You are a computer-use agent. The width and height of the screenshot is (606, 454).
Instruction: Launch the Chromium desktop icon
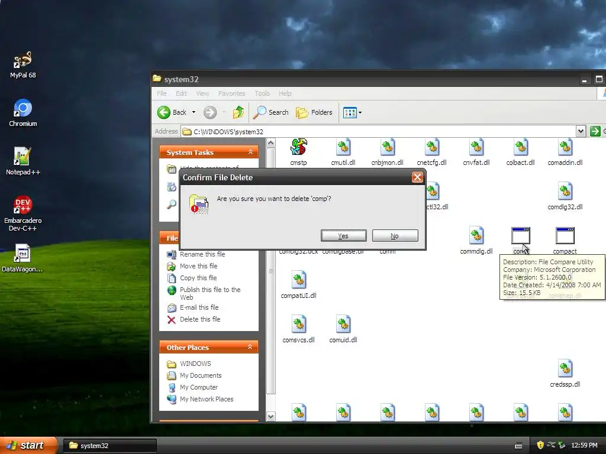23,113
